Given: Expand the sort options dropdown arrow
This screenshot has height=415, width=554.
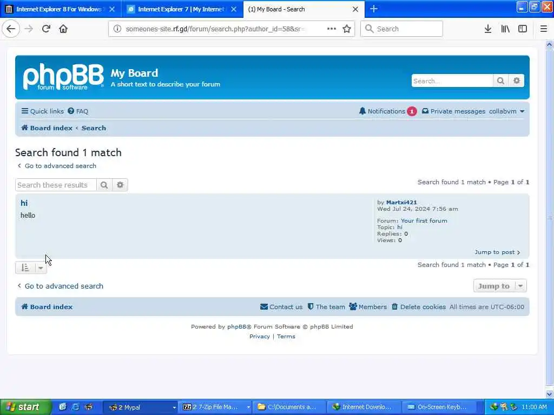Looking at the screenshot, I should (41, 268).
